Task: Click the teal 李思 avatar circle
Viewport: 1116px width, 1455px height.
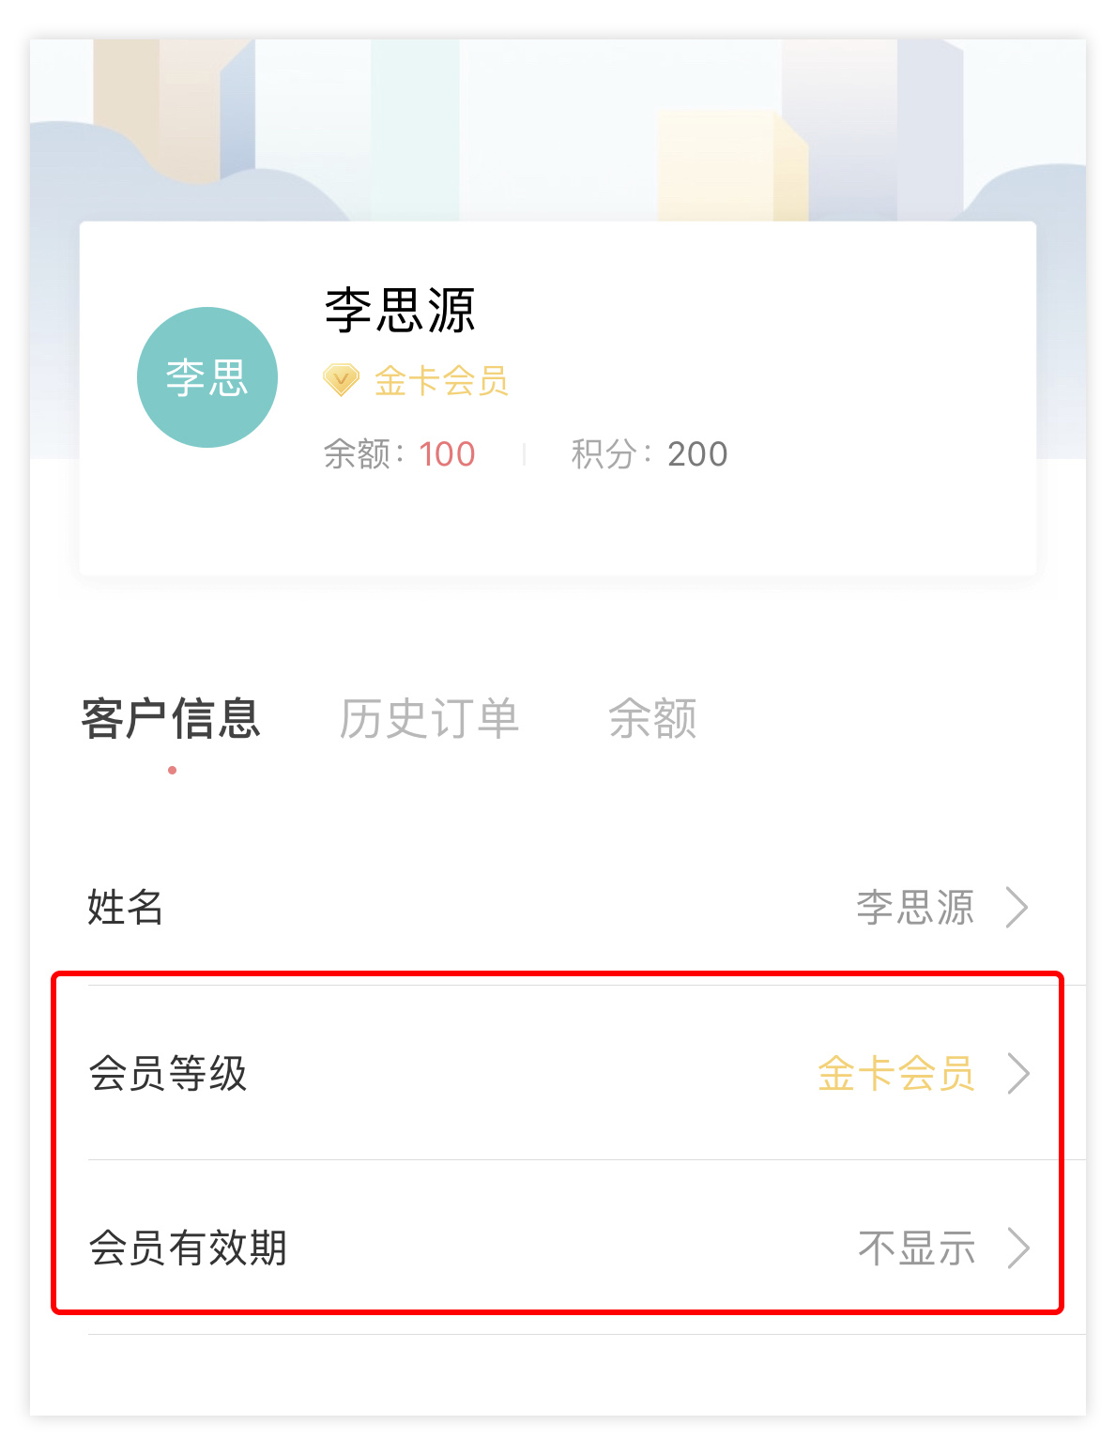Action: click(x=207, y=377)
